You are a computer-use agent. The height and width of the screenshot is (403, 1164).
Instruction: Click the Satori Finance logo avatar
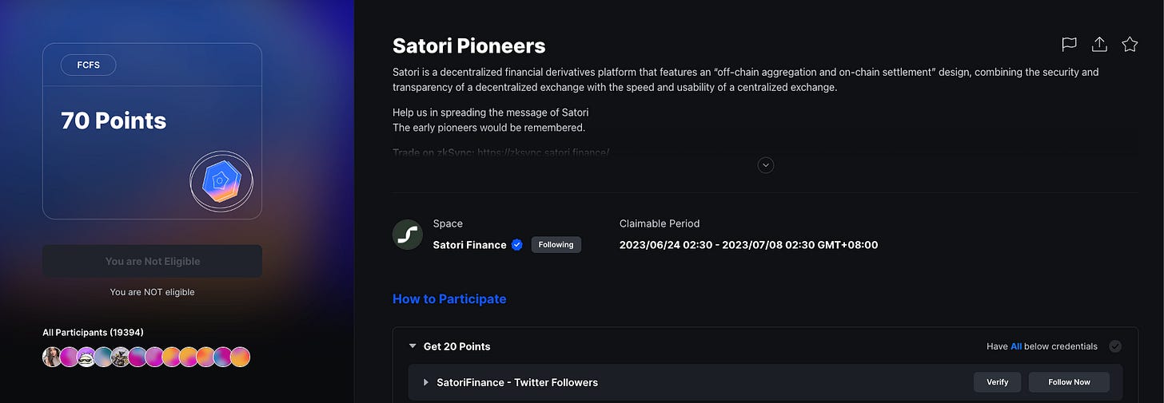coord(408,235)
